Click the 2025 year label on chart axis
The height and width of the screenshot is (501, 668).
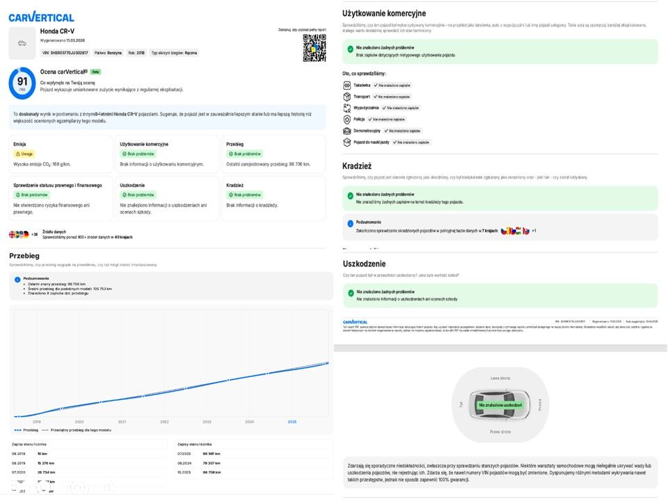(x=292, y=422)
